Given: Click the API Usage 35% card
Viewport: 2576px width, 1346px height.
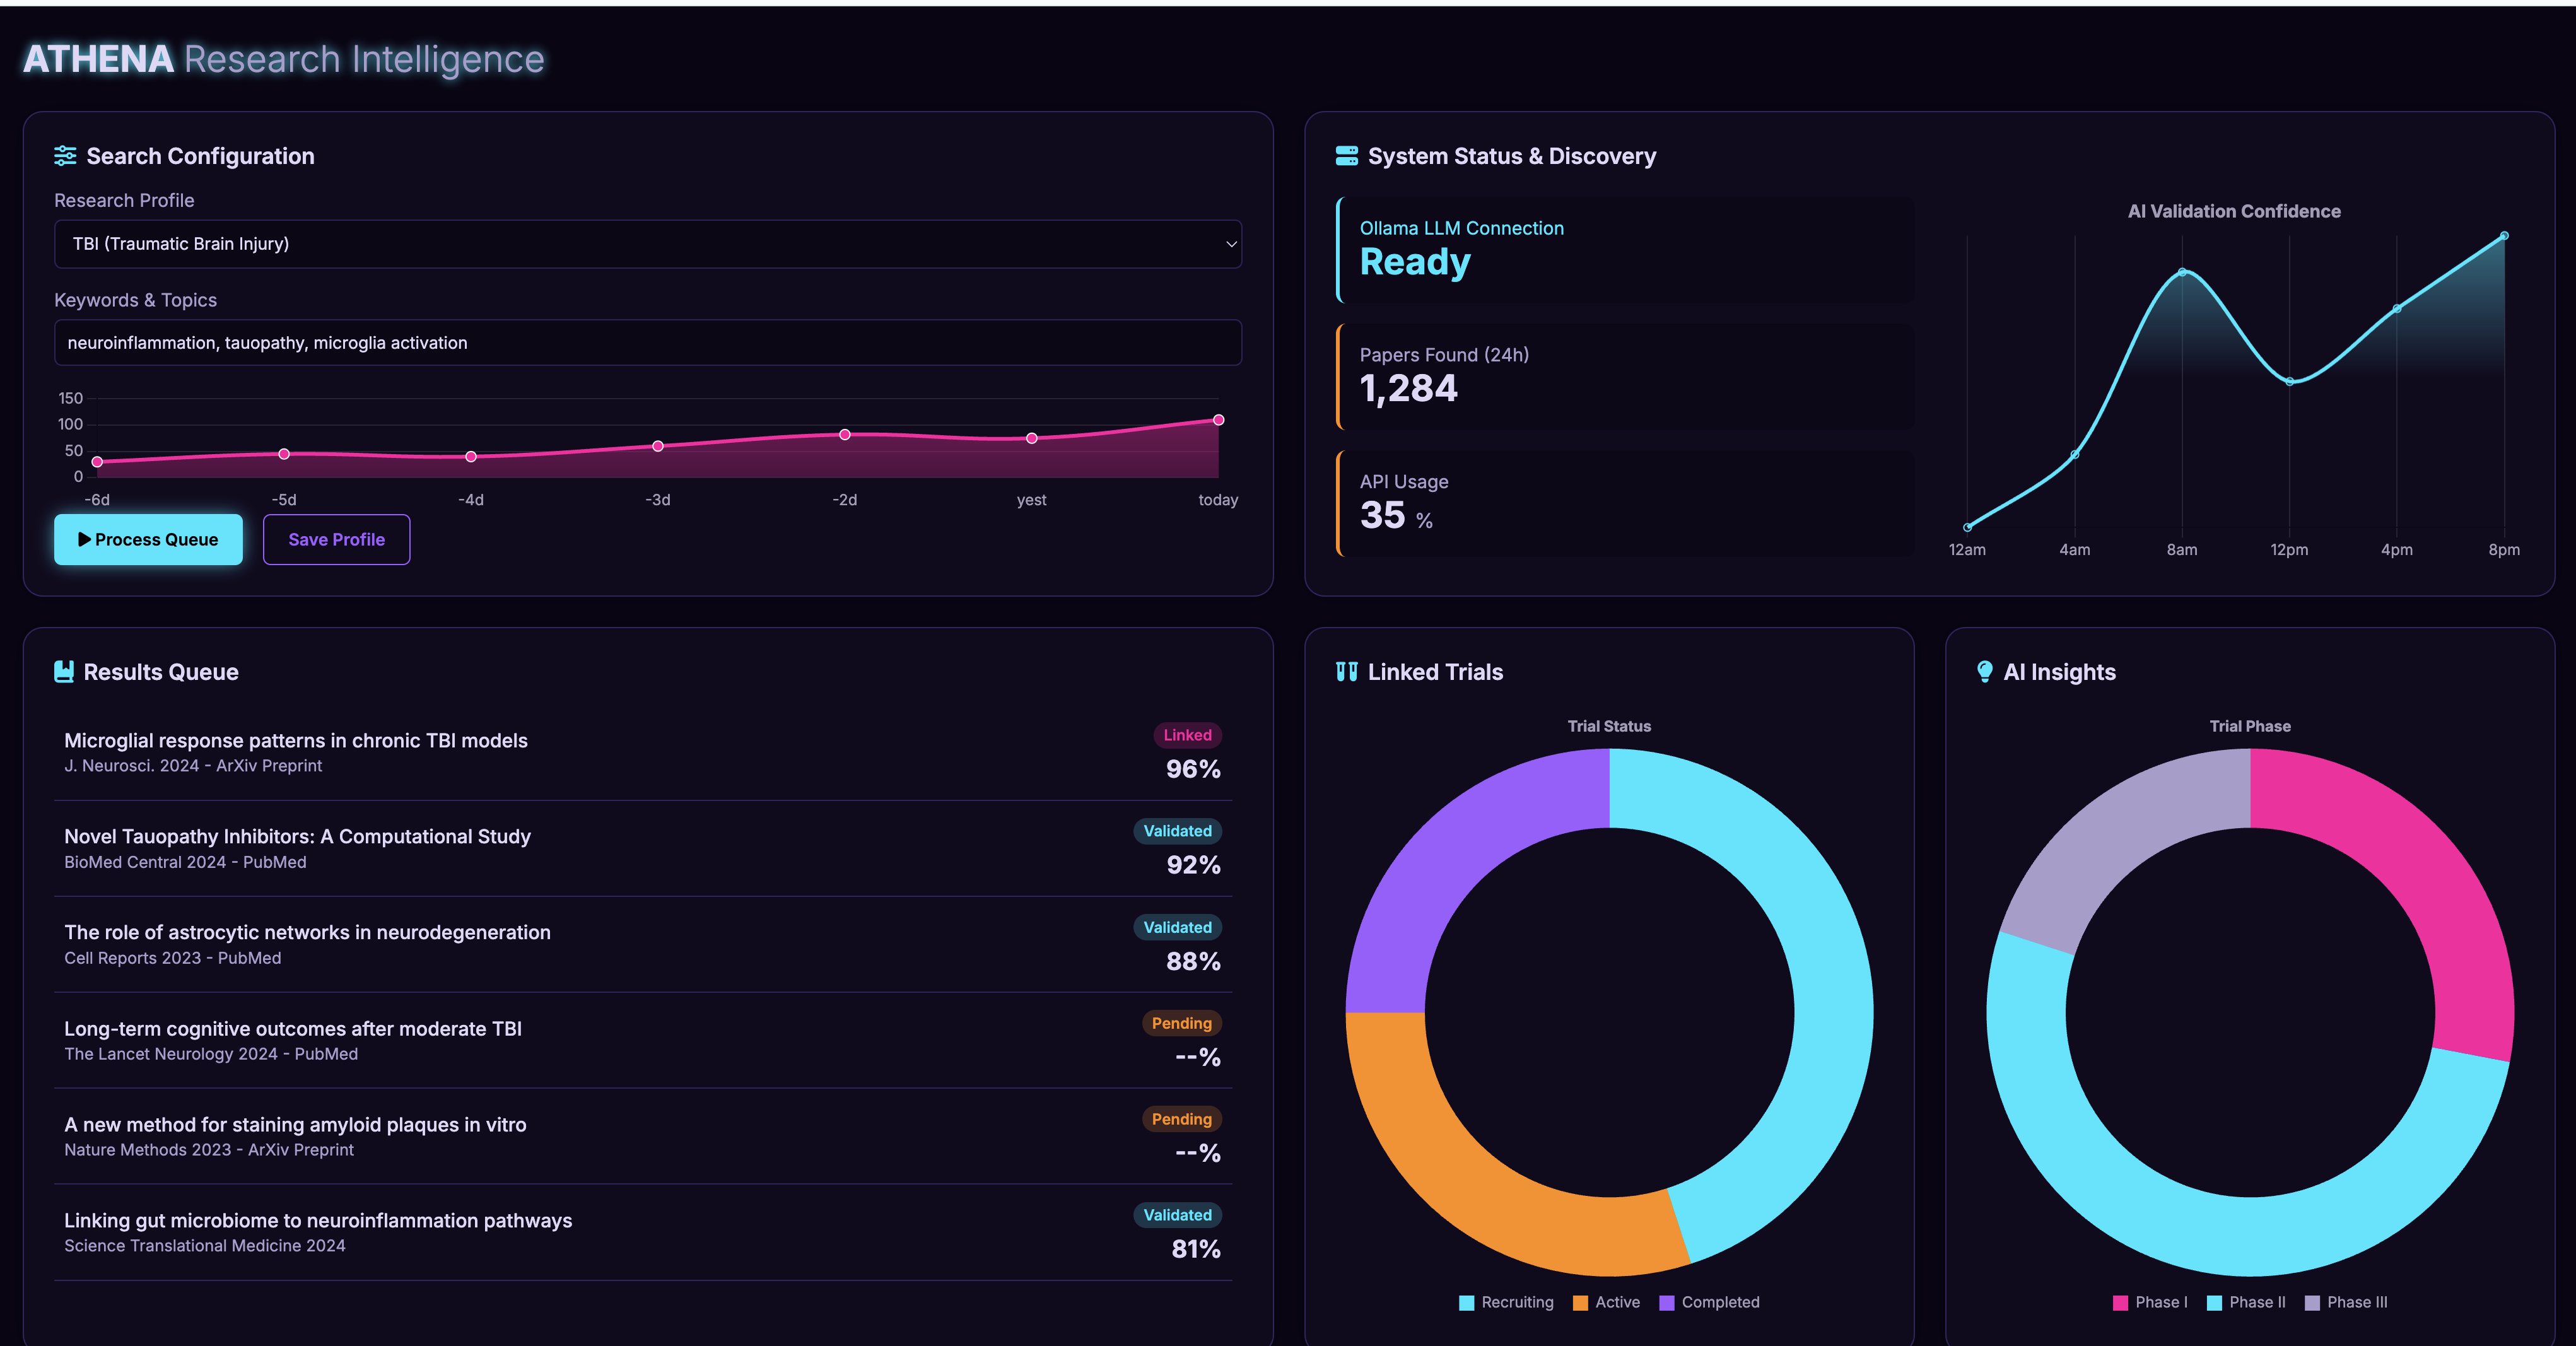Looking at the screenshot, I should pyautogui.click(x=1625, y=504).
